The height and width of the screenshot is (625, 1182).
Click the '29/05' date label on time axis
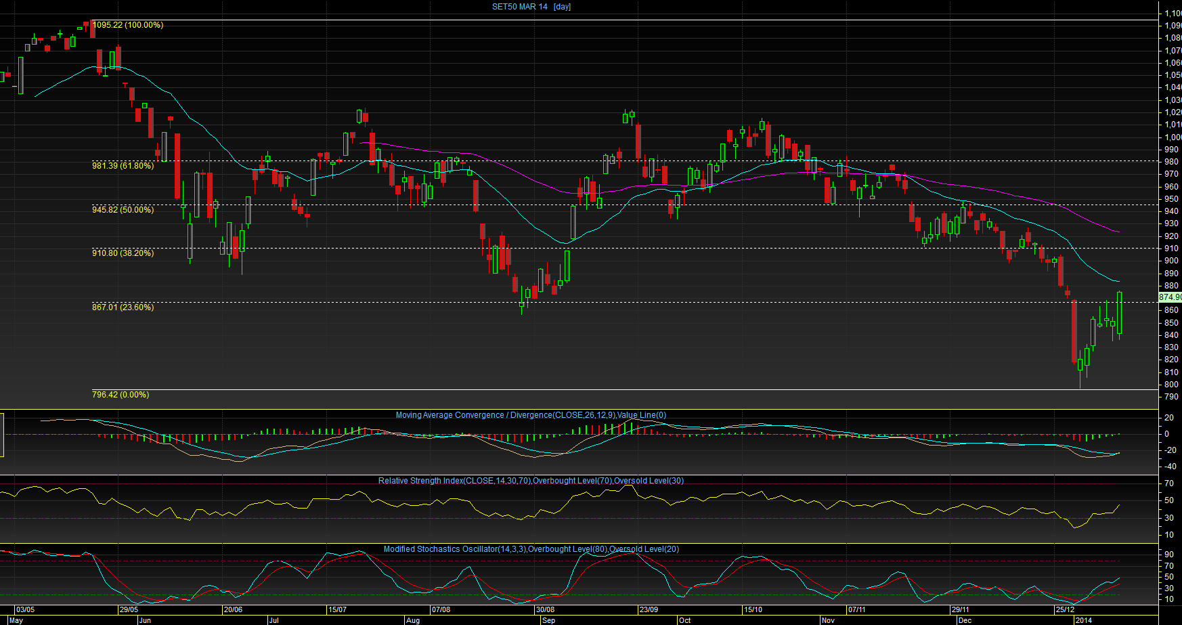click(129, 609)
